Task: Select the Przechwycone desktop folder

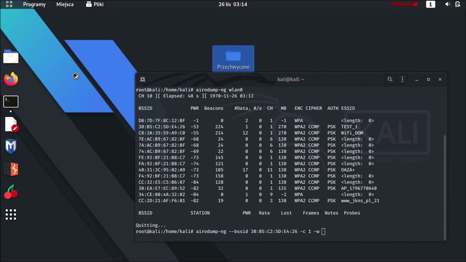Action: pos(233,59)
